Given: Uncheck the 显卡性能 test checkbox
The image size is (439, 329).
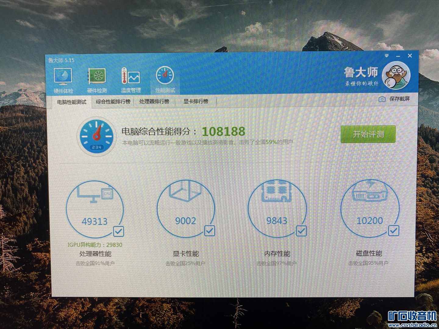Looking at the screenshot, I should coord(209,231).
